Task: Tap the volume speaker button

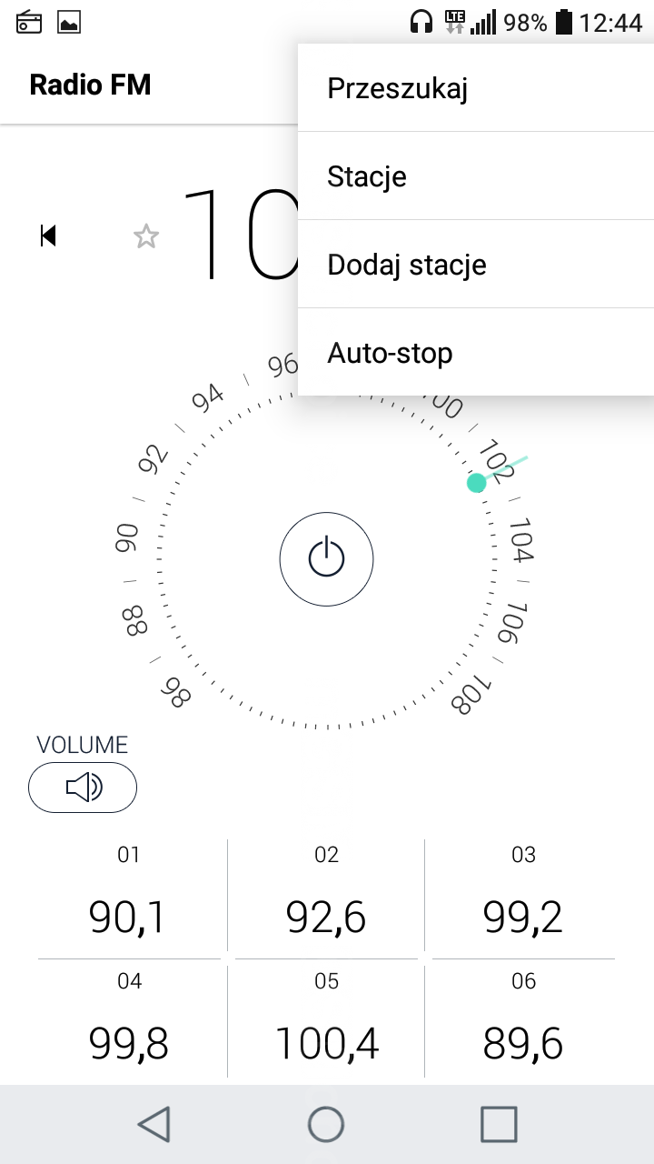Action: (x=83, y=788)
